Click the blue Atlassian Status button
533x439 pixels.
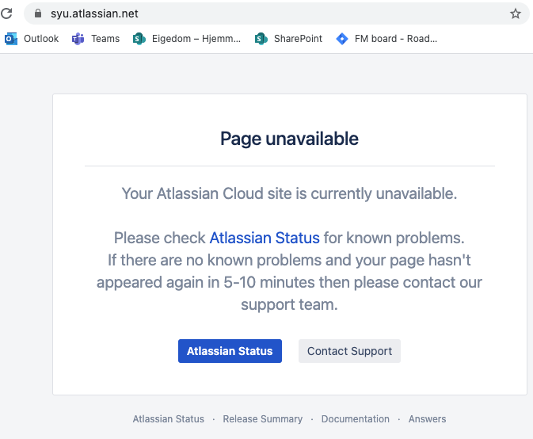pos(230,351)
